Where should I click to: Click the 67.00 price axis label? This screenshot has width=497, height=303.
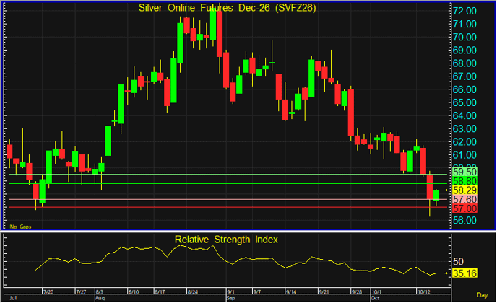tap(464, 76)
